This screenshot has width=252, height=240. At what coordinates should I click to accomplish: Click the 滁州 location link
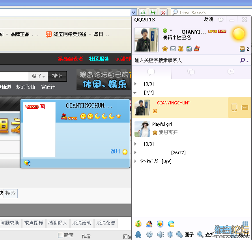click(x=115, y=151)
